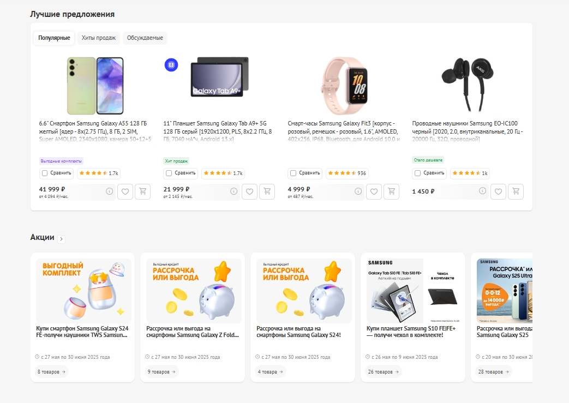Check Сравнить for Galaxy A55 smartphone
This screenshot has height=403, width=569.
click(x=45, y=173)
